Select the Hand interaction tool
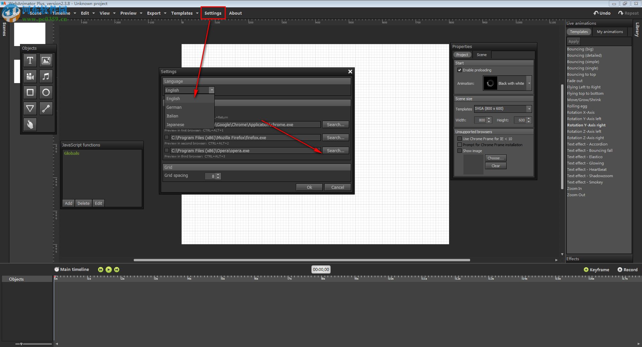The width and height of the screenshot is (642, 347). coord(30,124)
